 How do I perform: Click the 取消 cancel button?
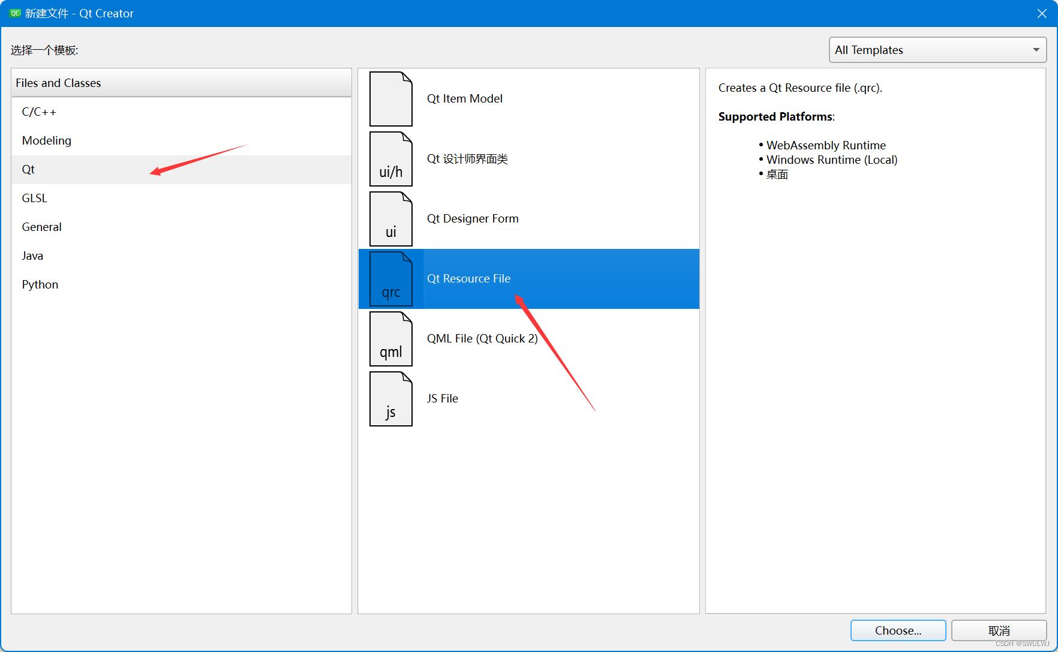(999, 630)
